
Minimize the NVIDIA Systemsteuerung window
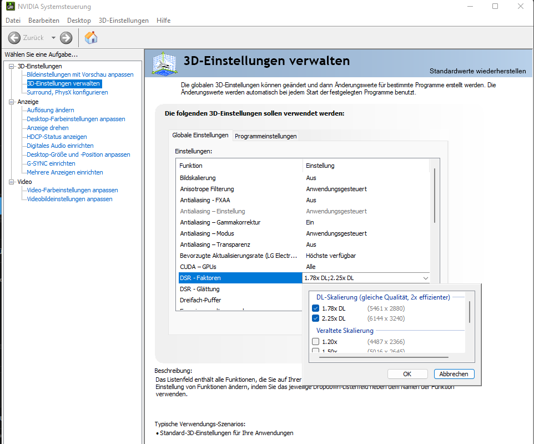tap(470, 6)
